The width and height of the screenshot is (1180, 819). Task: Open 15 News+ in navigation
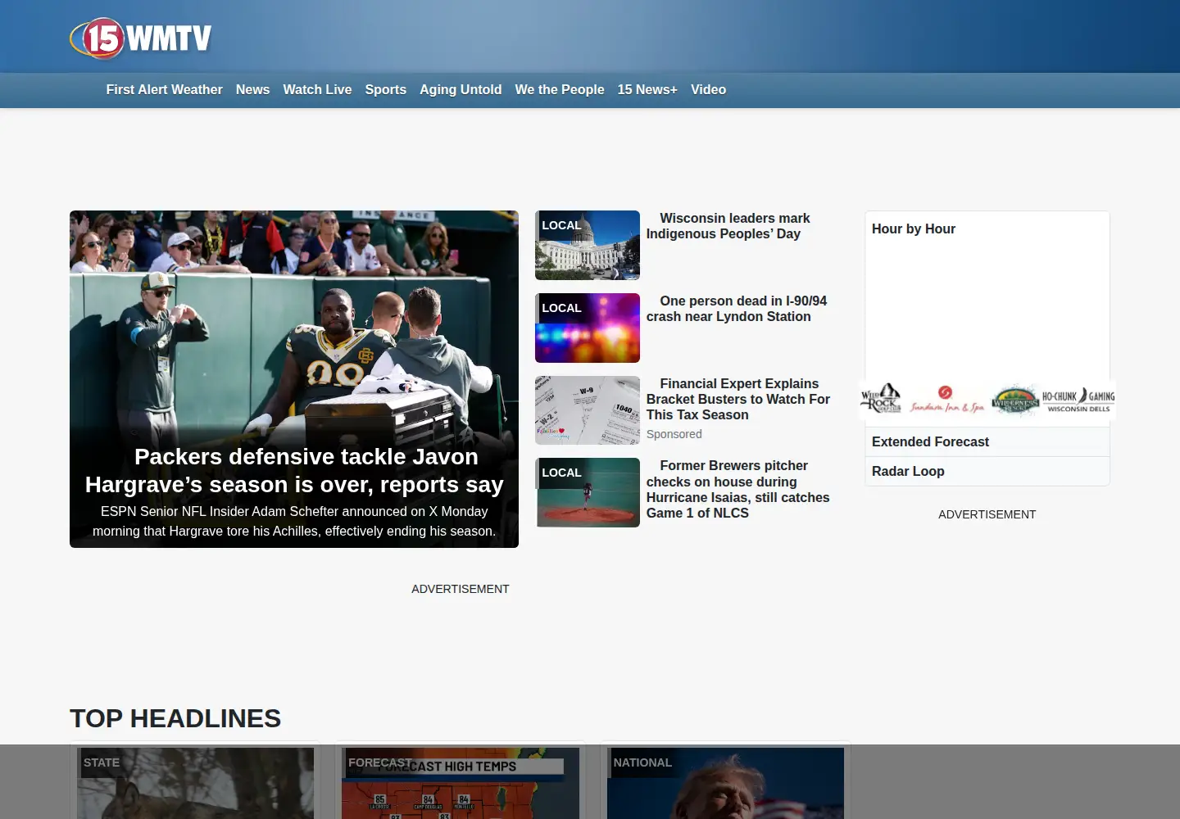pyautogui.click(x=647, y=89)
